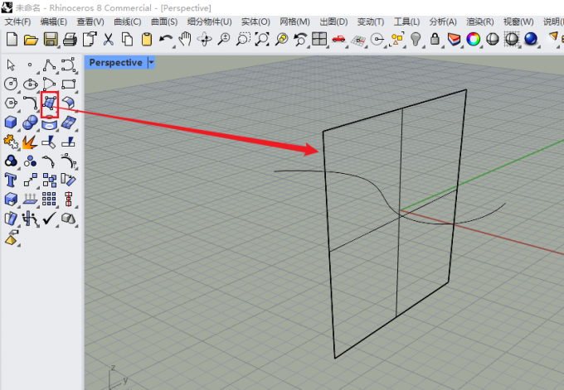Paste with the yellow clipboard icon
564x390 pixels.
(147, 39)
